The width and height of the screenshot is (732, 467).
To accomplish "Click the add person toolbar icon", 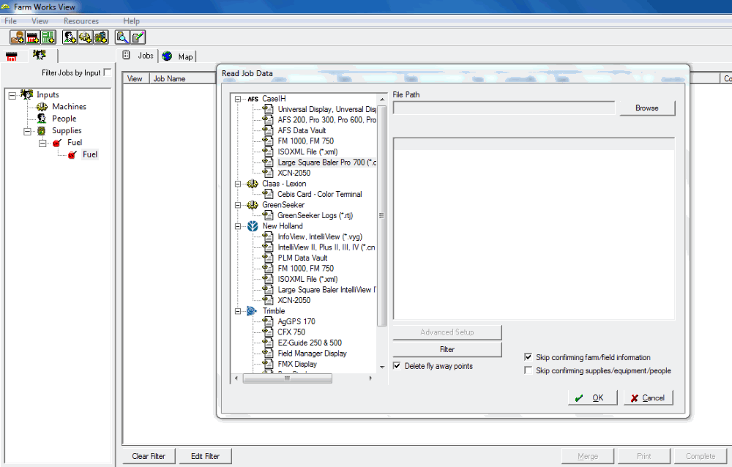I will point(70,37).
